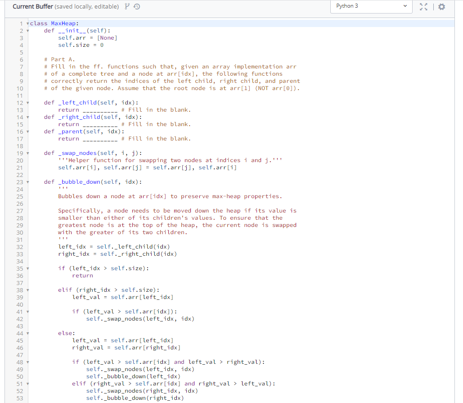Collapse the _right_child method
463x403 pixels.
28,117
